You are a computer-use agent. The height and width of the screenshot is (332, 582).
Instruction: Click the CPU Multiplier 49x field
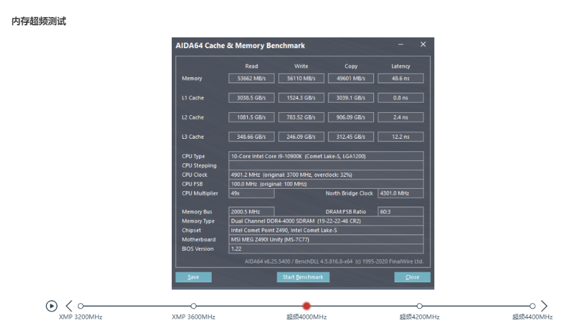pyautogui.click(x=251, y=193)
